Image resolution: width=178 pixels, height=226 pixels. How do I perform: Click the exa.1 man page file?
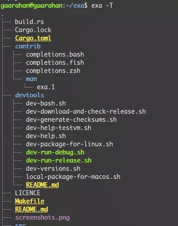coord(46,87)
